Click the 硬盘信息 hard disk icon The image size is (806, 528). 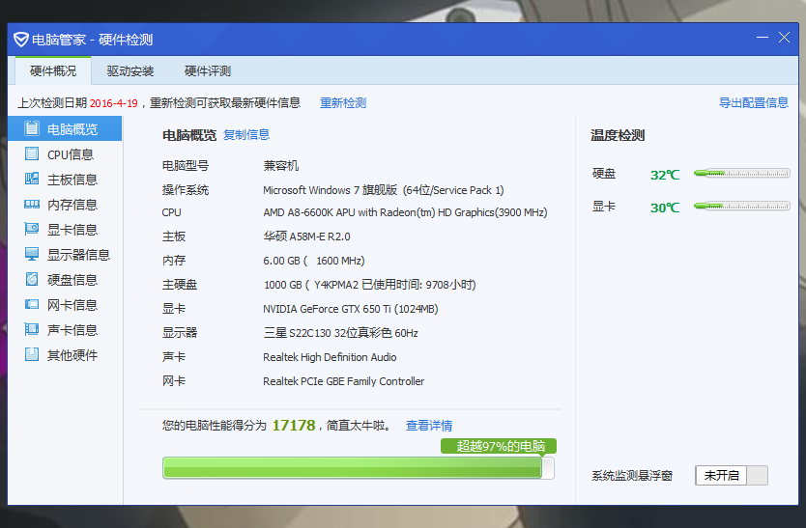[32, 280]
